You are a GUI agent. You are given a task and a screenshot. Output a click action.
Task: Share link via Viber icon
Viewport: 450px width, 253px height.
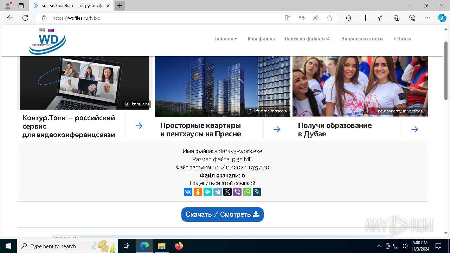tap(237, 192)
